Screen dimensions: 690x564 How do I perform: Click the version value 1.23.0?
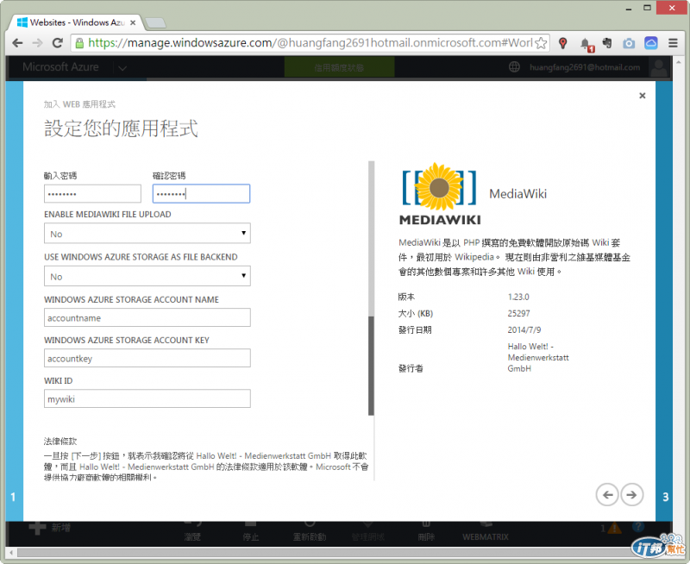[518, 297]
